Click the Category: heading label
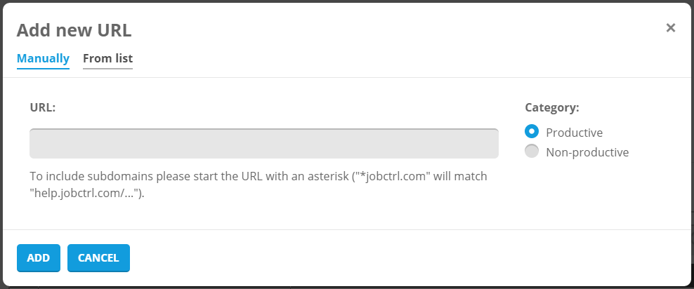 551,108
